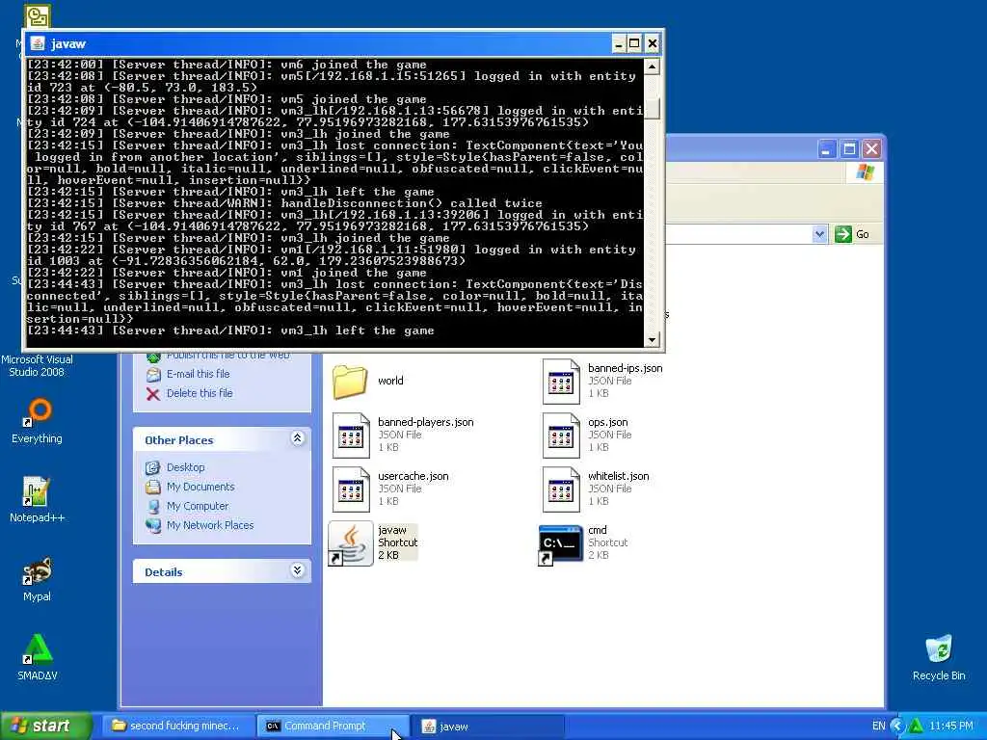The width and height of the screenshot is (987, 740).
Task: Click the taskbar clock showing 11:45 PM
Action: (x=951, y=727)
